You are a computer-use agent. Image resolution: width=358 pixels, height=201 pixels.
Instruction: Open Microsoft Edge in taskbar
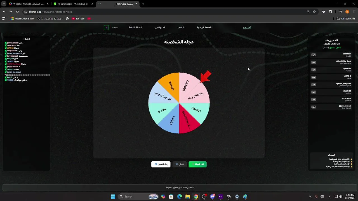pyautogui.click(x=180, y=197)
